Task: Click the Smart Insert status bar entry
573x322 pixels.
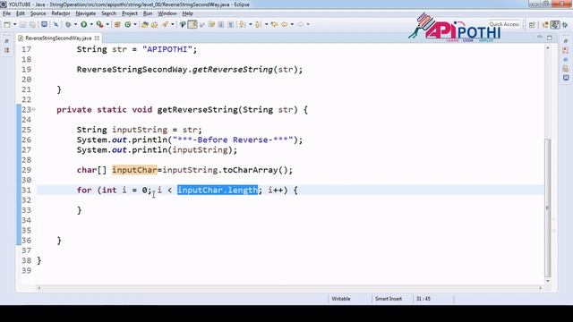Action: (x=389, y=299)
